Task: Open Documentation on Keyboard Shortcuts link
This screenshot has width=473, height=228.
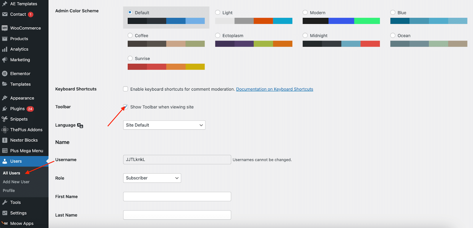Action: (x=275, y=89)
